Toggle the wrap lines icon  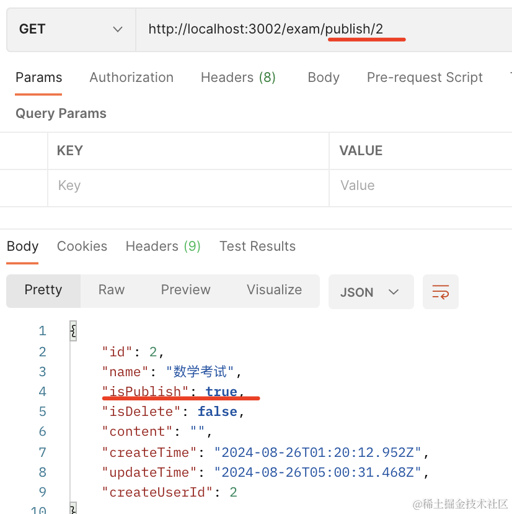pyautogui.click(x=440, y=292)
